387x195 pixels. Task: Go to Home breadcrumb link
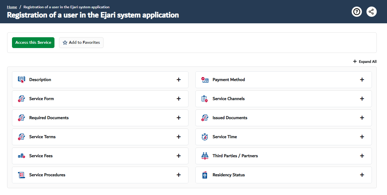tap(12, 7)
